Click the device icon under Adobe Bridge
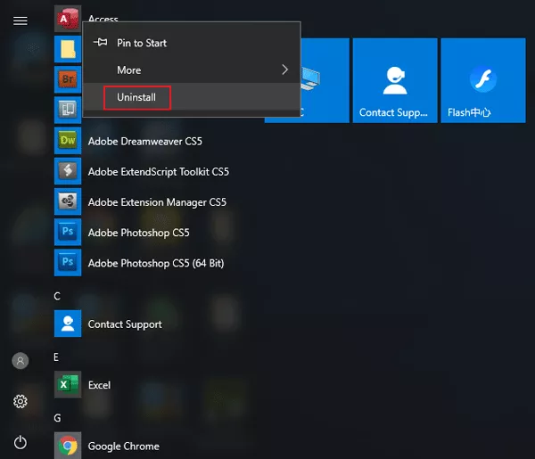The height and width of the screenshot is (459, 535). click(68, 110)
